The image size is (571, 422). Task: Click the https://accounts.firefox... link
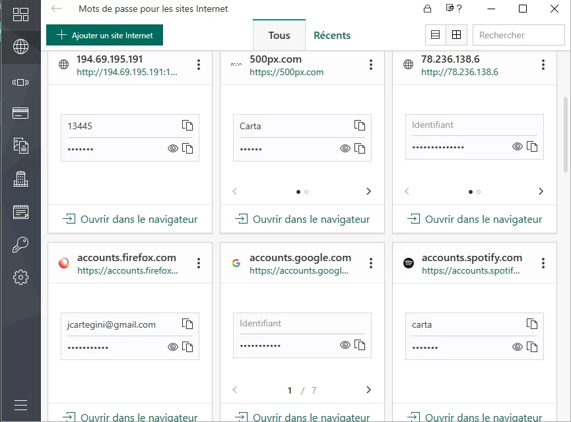point(127,270)
